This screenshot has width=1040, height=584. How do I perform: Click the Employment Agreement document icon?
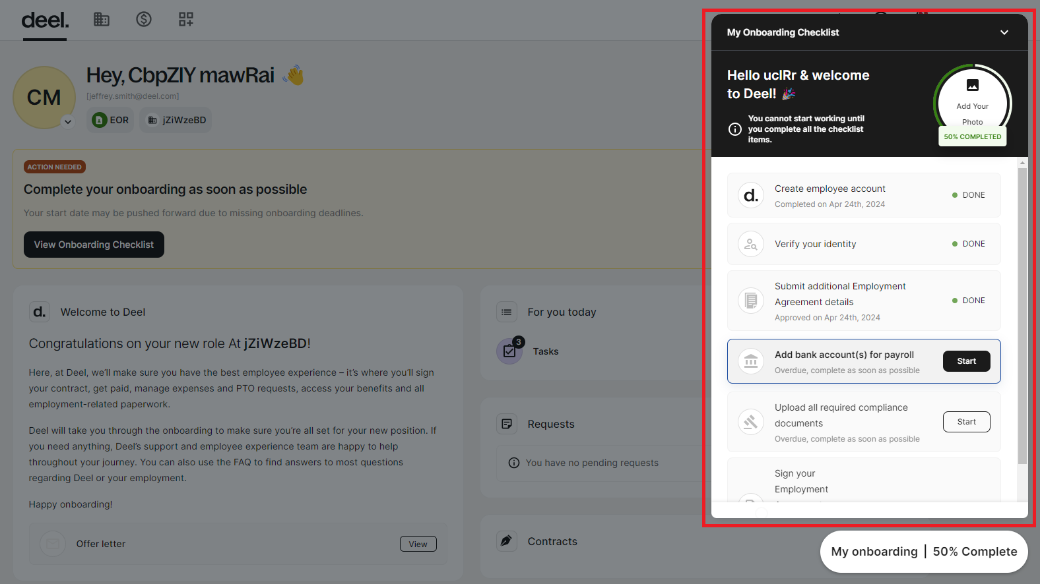(x=751, y=301)
